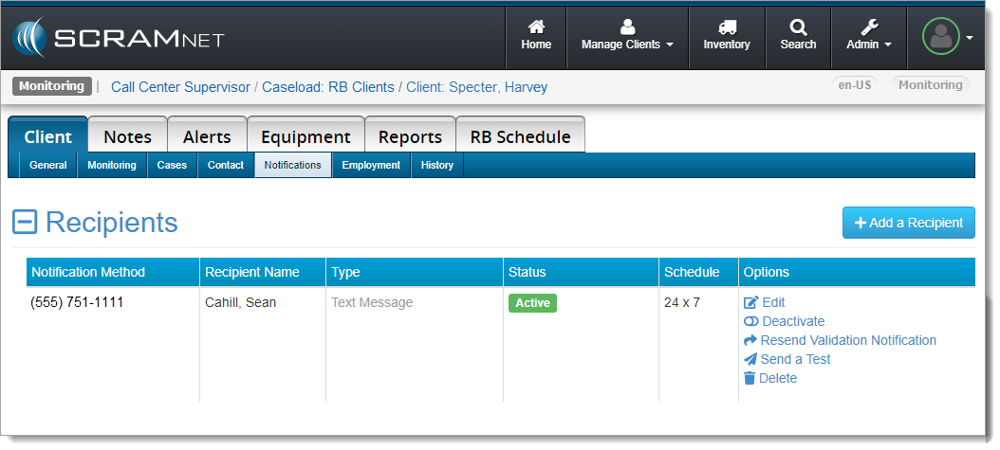The image size is (1000, 450).
Task: Open Caseload: RB Clients breadcrumb link
Action: click(x=328, y=87)
